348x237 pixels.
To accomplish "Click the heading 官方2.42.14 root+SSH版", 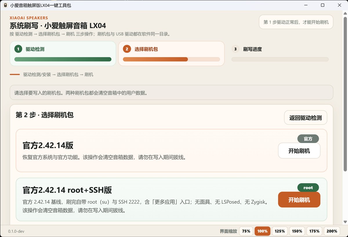I will [x=67, y=190].
